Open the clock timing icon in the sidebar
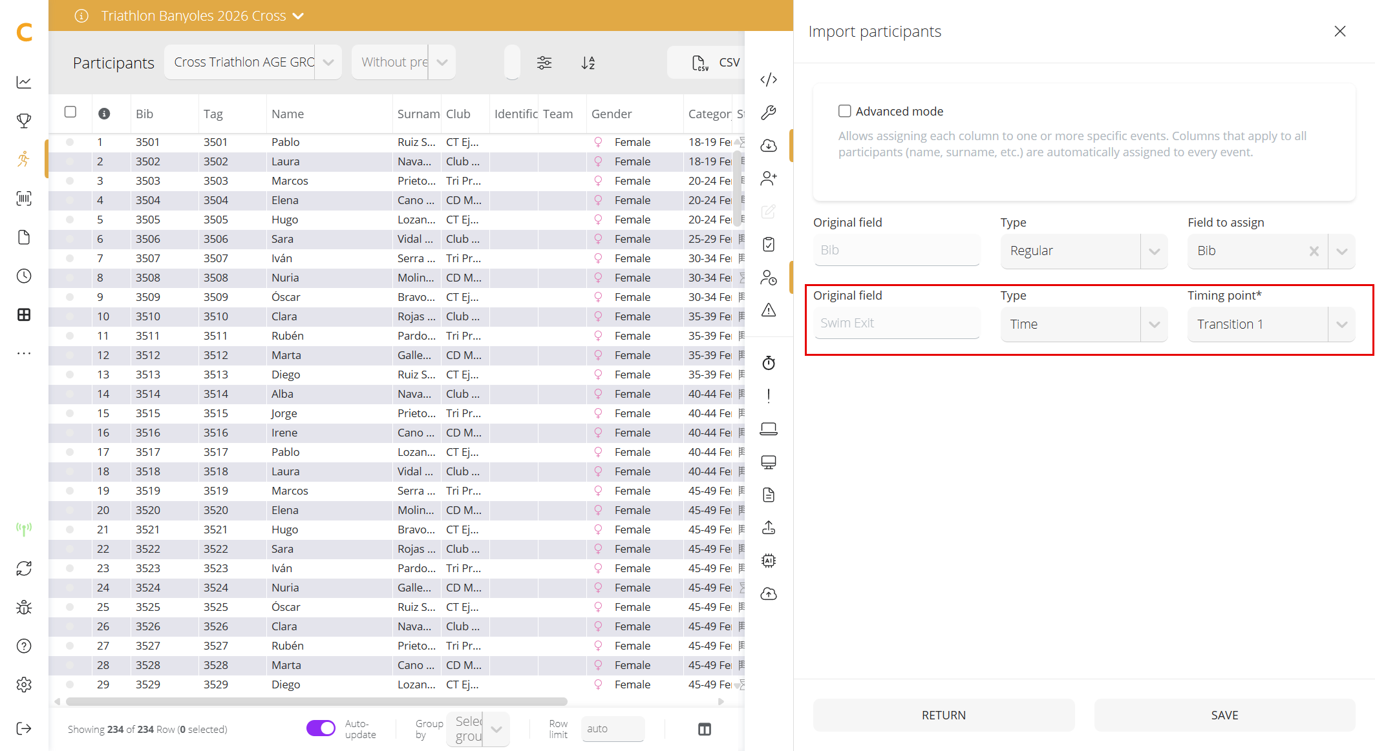The height and width of the screenshot is (751, 1375). [x=24, y=276]
